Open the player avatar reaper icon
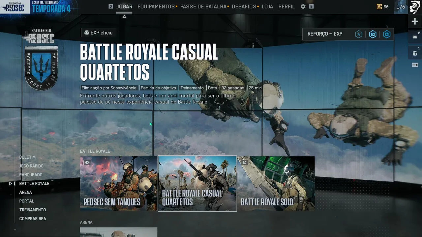 (414, 7)
